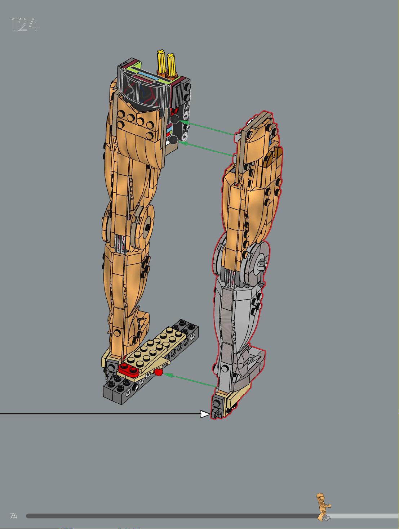Click the page number 74
Screen dimensions: 399x529
pyautogui.click(x=13, y=516)
